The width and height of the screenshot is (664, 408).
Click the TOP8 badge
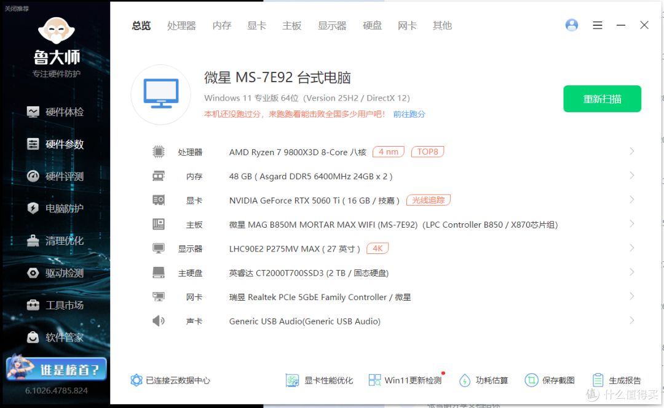click(428, 152)
